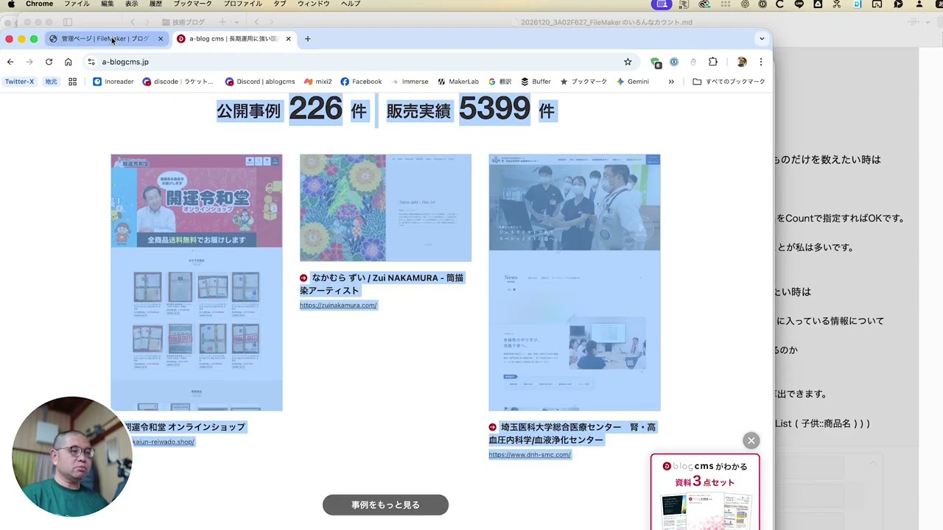Image resolution: width=943 pixels, height=530 pixels.
Task: Open the タブ menu
Action: (x=280, y=4)
